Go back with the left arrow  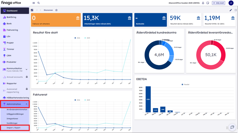coord(37,10)
